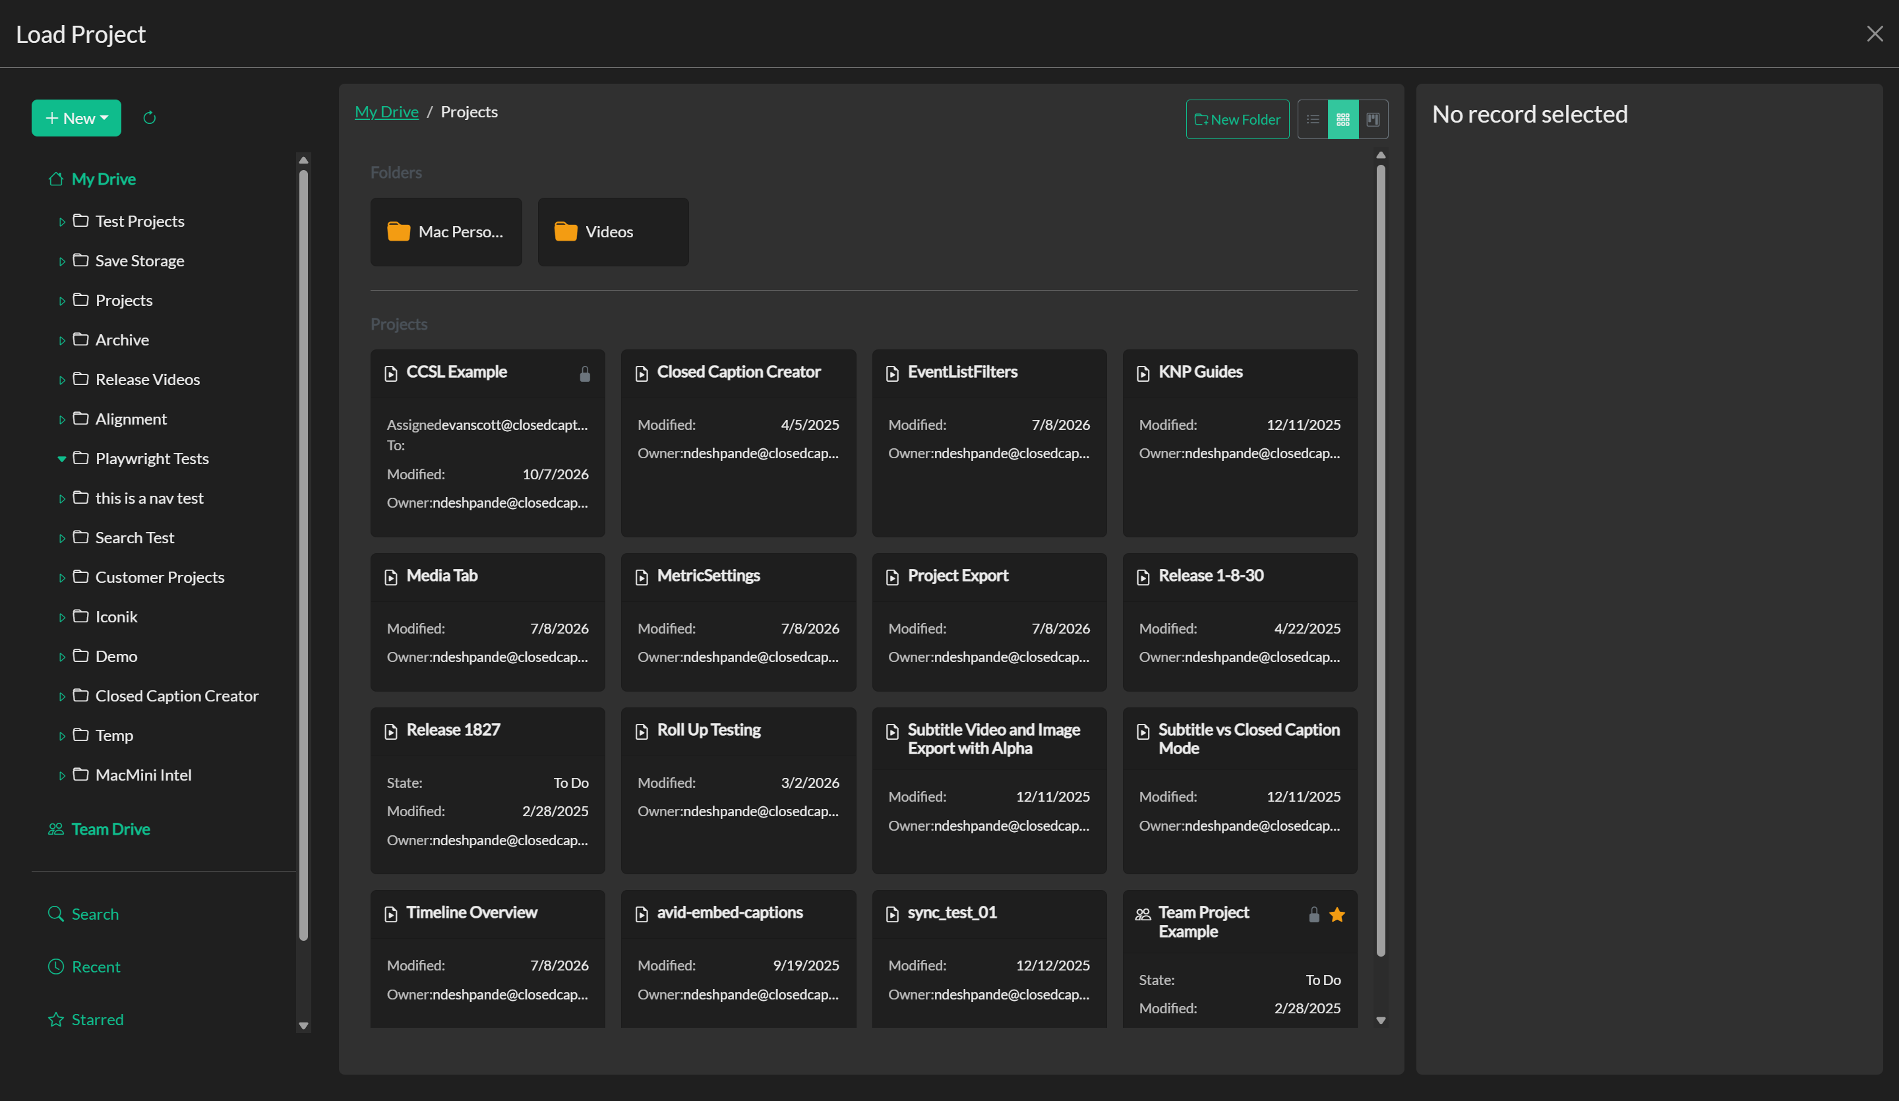Select Release Videos in the folder tree
1899x1101 pixels.
tap(148, 379)
